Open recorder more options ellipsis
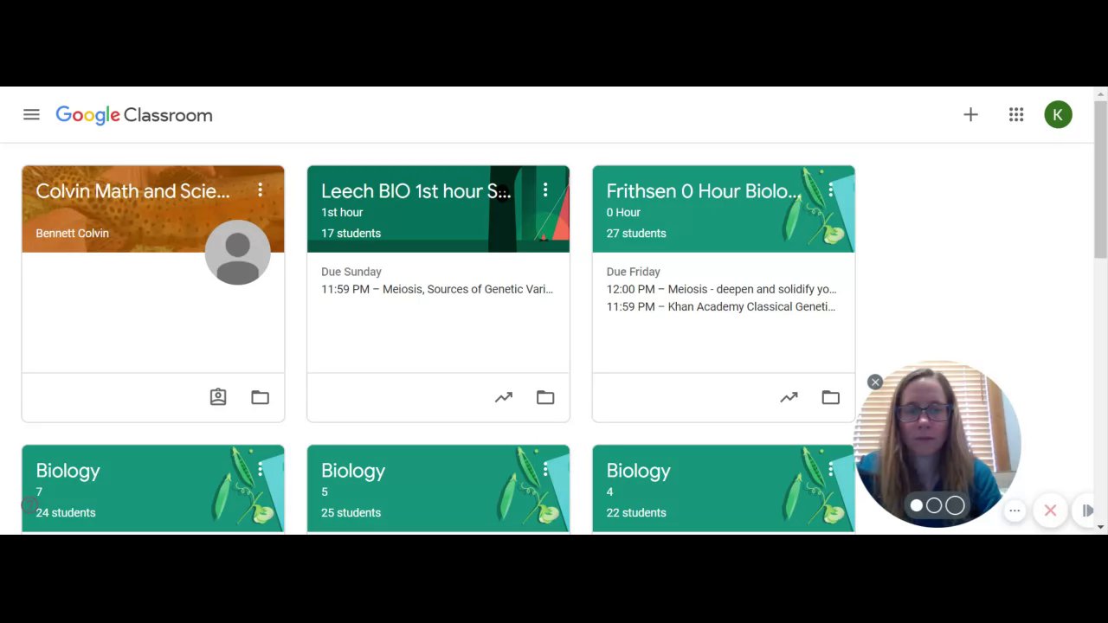Screen dimensions: 1108x623 (x=1015, y=511)
